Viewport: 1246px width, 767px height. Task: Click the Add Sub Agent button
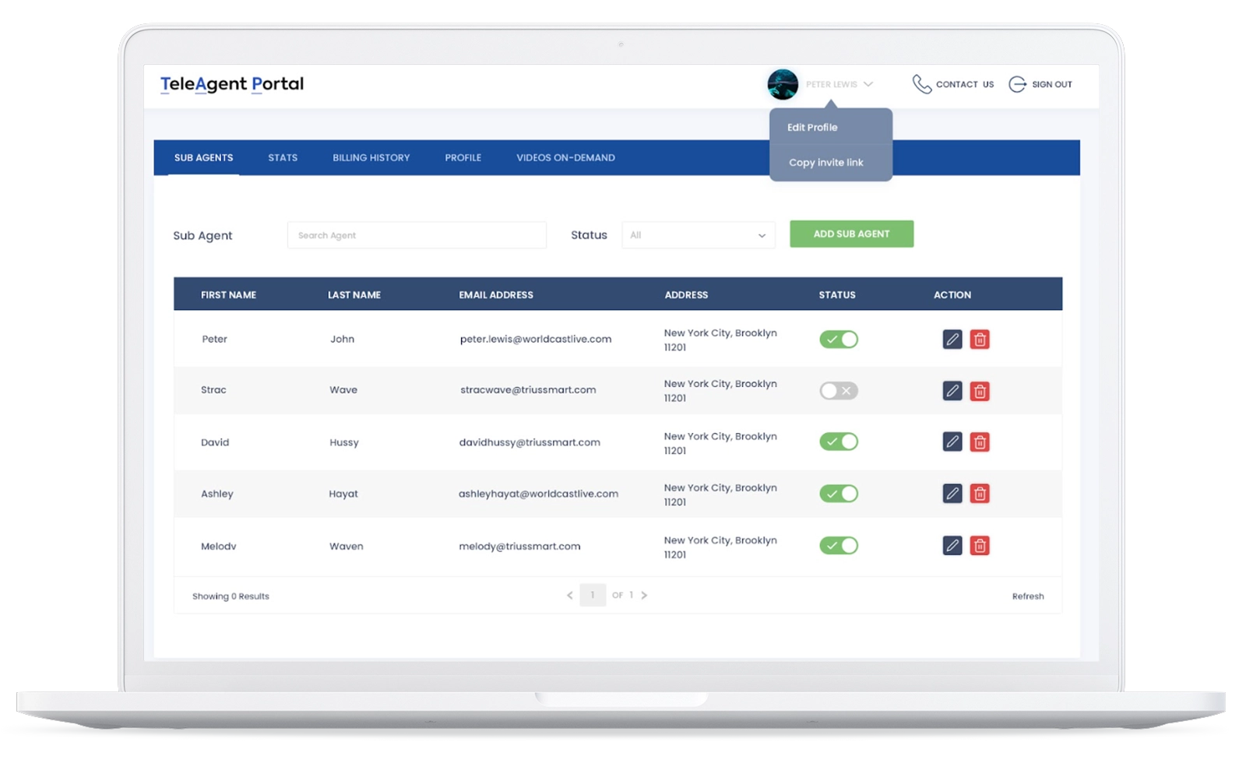pyautogui.click(x=852, y=234)
